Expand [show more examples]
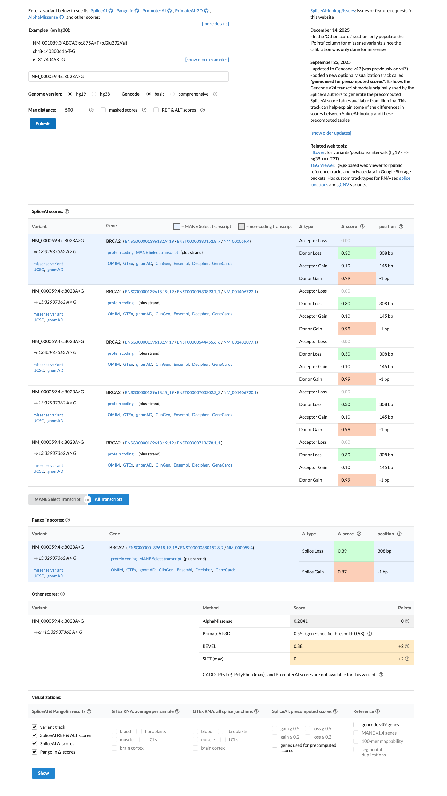Viewport: 447px width, 796px height. click(x=207, y=60)
